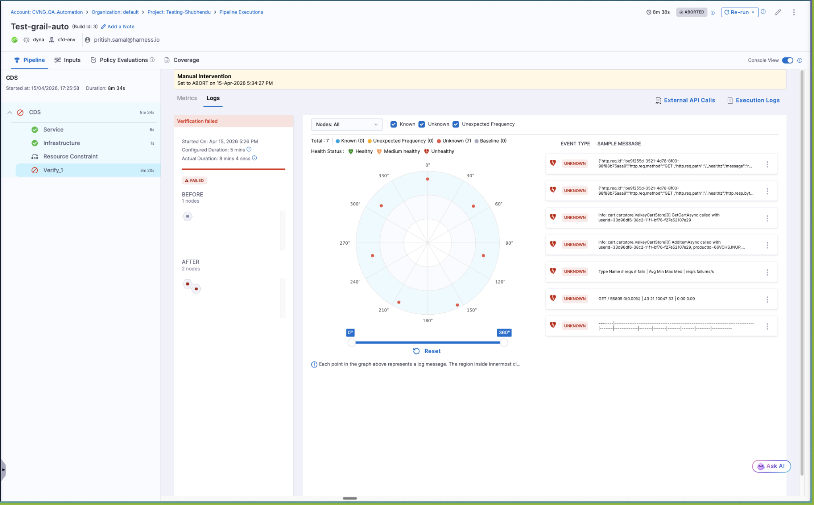814x505 pixels.
Task: Click the Resource Constraint step icon
Action: pyautogui.click(x=35, y=157)
